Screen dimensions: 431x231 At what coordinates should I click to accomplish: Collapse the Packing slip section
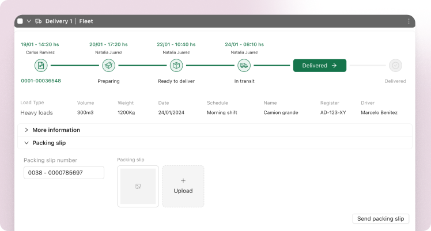click(215, 143)
